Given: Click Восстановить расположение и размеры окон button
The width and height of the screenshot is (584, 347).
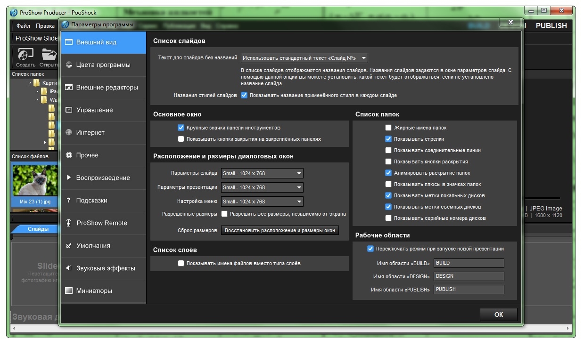Looking at the screenshot, I should coord(280,231).
